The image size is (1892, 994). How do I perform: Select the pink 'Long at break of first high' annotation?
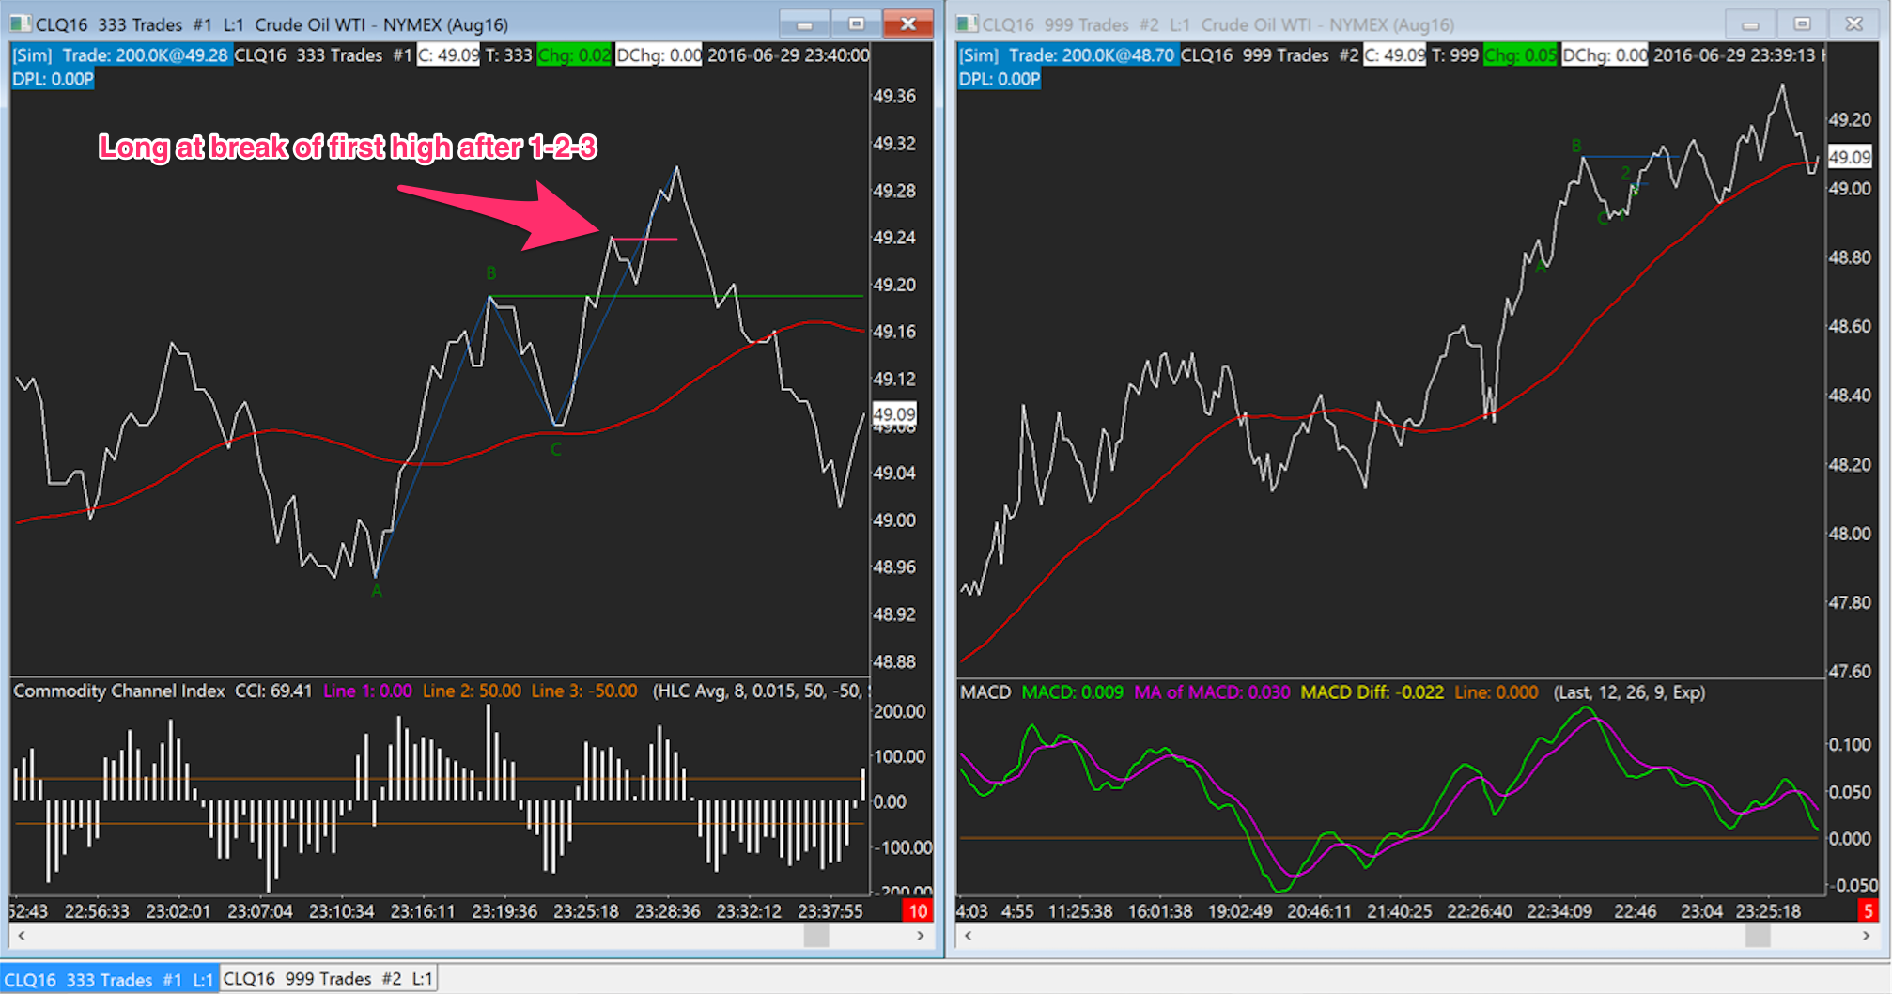(x=348, y=148)
